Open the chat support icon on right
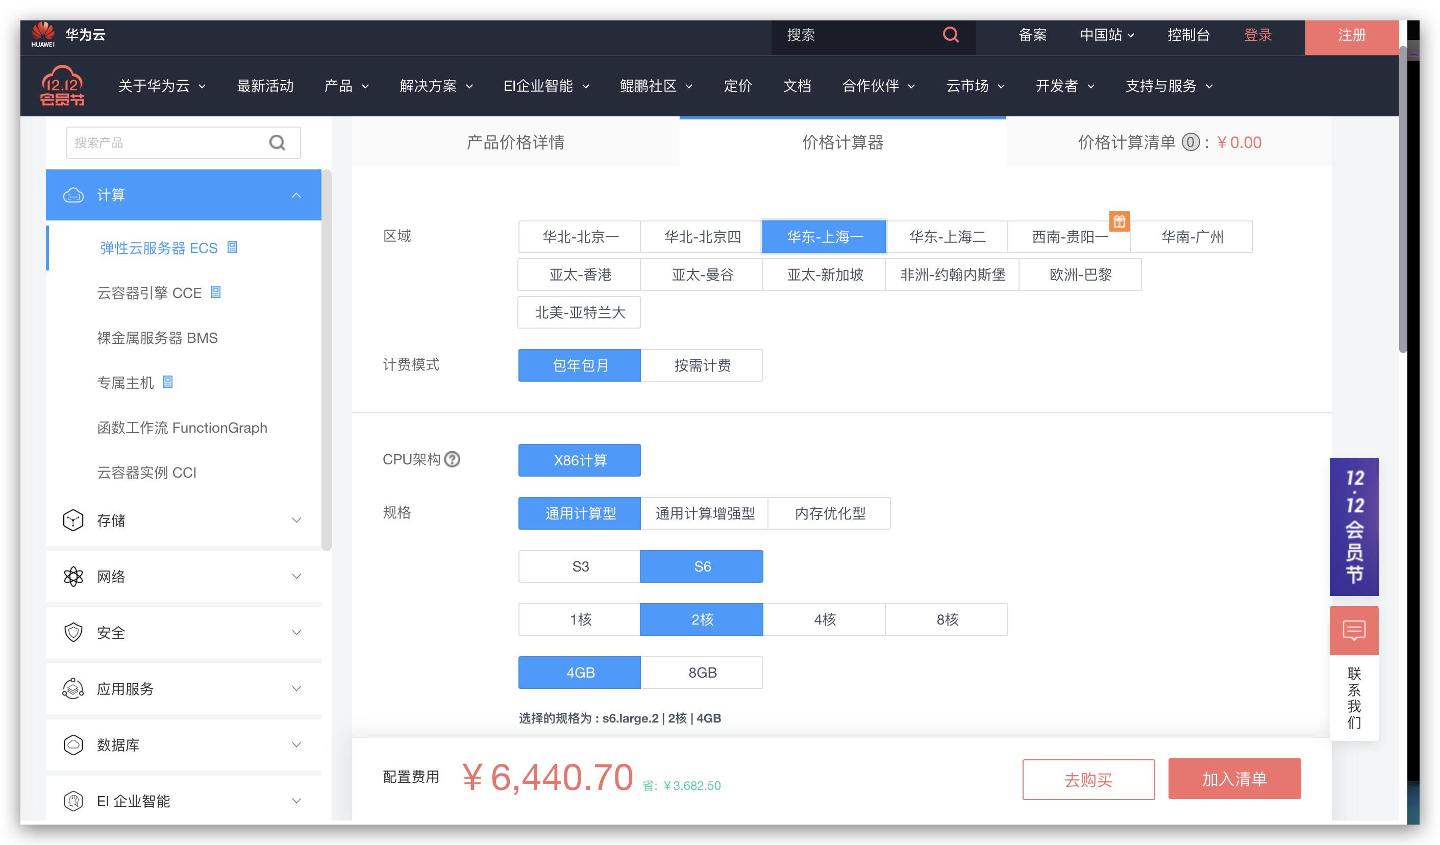 click(x=1353, y=630)
